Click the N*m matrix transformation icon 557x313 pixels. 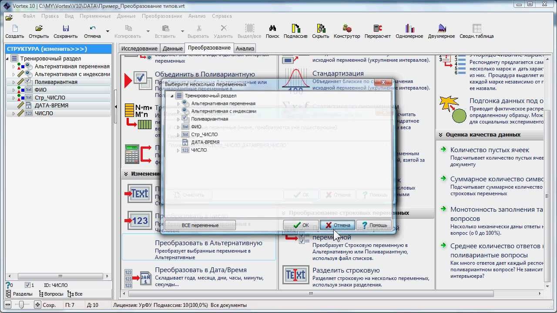(138, 116)
